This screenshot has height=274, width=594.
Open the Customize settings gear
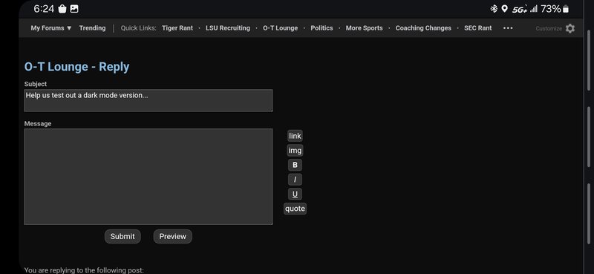pos(570,28)
